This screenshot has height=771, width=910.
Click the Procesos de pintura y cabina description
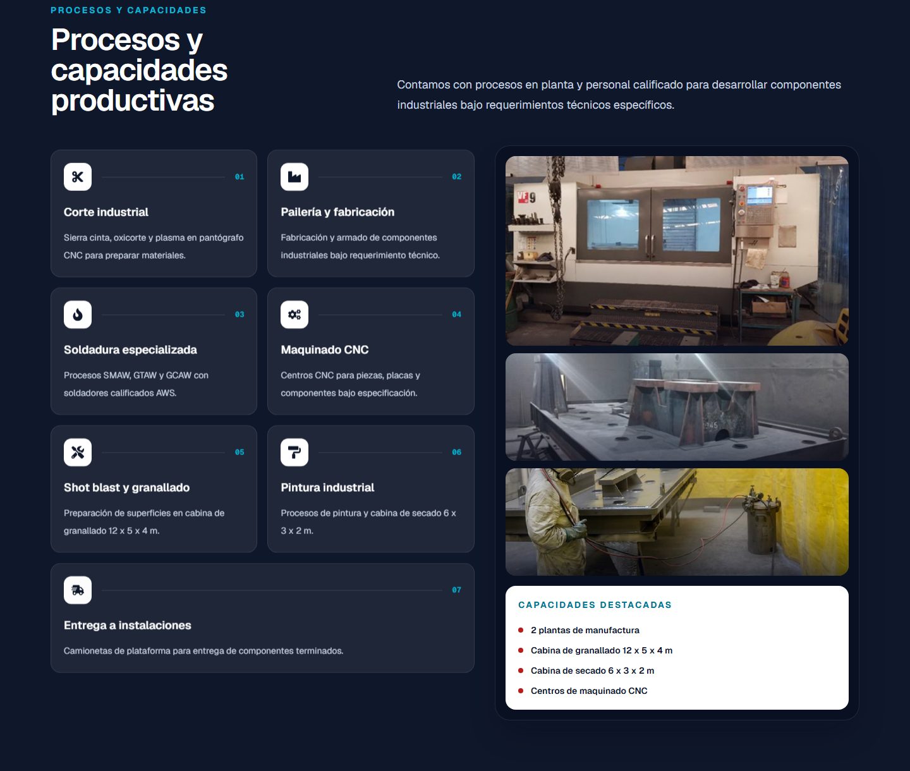pyautogui.click(x=368, y=522)
